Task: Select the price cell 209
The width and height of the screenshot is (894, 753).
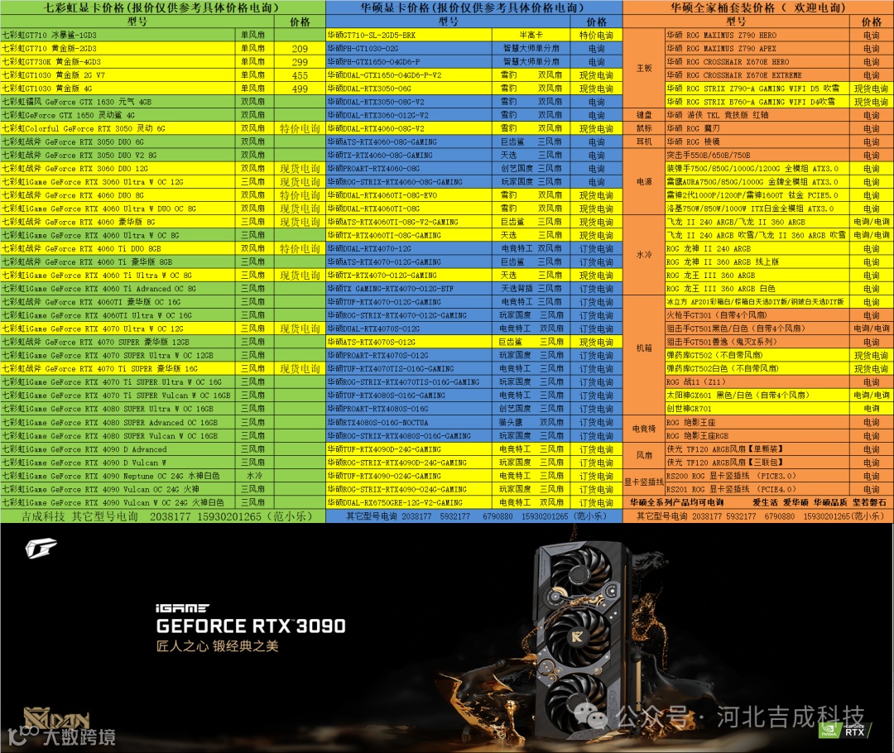Action: pyautogui.click(x=300, y=49)
